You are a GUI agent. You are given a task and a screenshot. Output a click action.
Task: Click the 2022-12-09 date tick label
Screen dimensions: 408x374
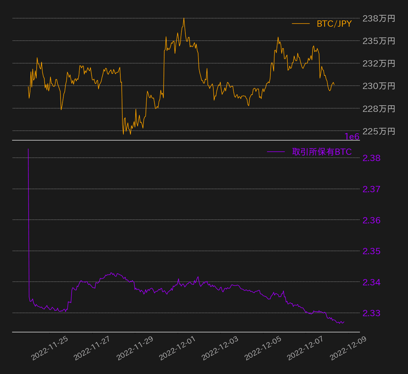point(348,349)
